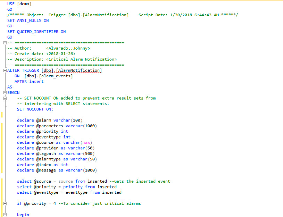Collapse the SET NOCOUNT comment block
The width and height of the screenshot is (283, 217).
pos(5,98)
